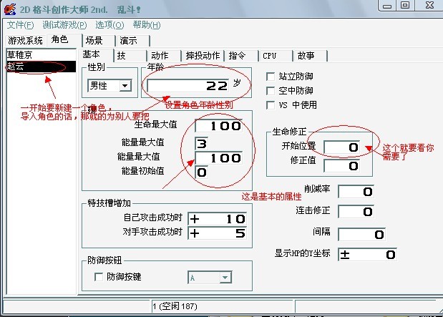Image resolution: width=443 pixels, height=317 pixels.
Task: Open the 选项(O) menu
Action: pyautogui.click(x=109, y=25)
